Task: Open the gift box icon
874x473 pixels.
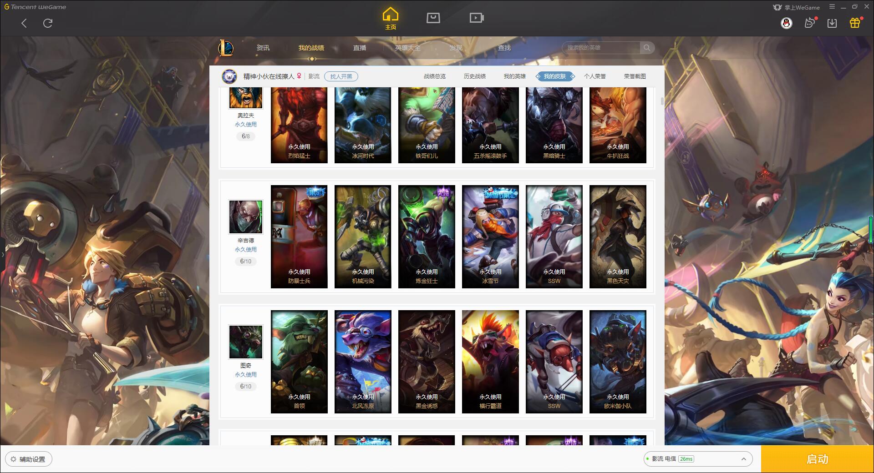Action: tap(855, 23)
